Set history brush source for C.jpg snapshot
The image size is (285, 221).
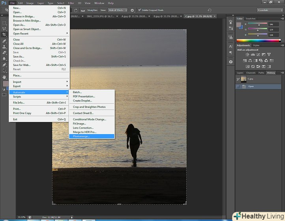point(238,79)
